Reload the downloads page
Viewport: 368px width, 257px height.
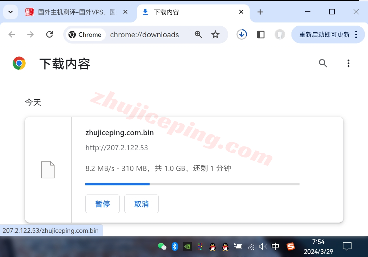click(50, 34)
